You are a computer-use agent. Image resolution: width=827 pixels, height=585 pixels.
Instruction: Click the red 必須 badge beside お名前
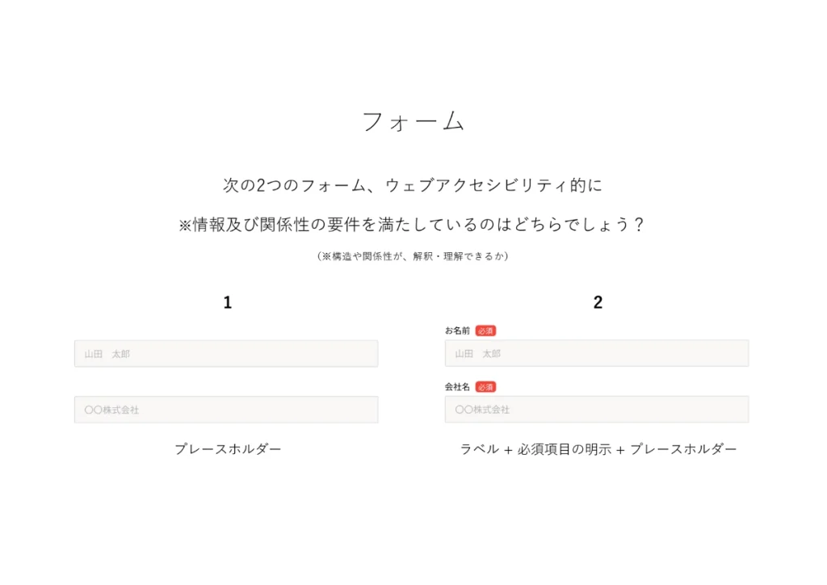click(485, 330)
